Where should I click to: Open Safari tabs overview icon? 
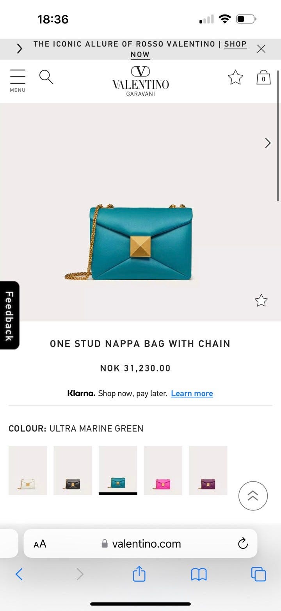point(258,574)
